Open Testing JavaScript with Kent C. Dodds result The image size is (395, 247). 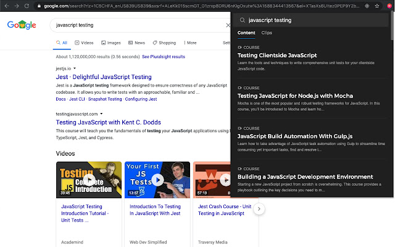point(109,122)
